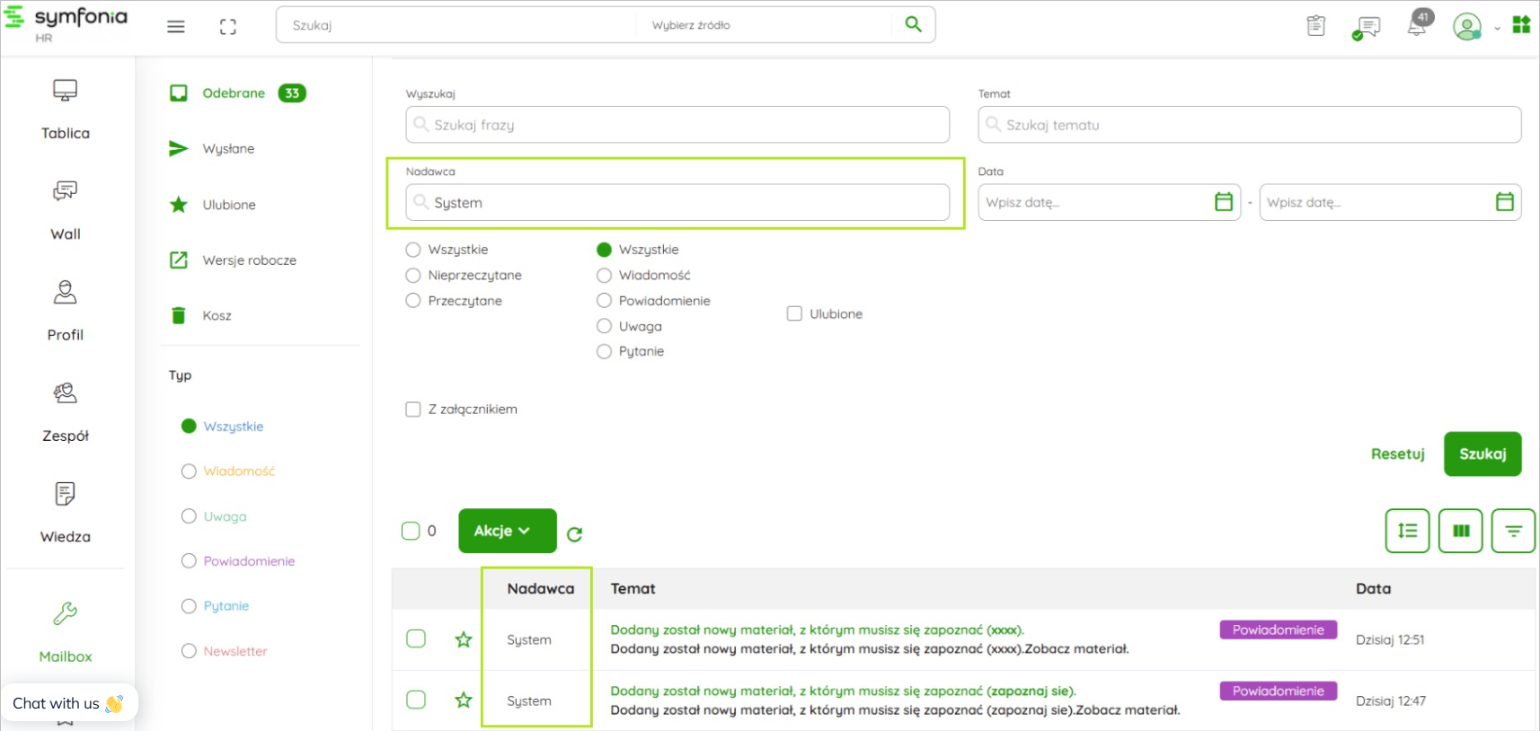Check the Ulubione filter checkbox
Image resolution: width=1540 pixels, height=731 pixels.
(x=794, y=313)
